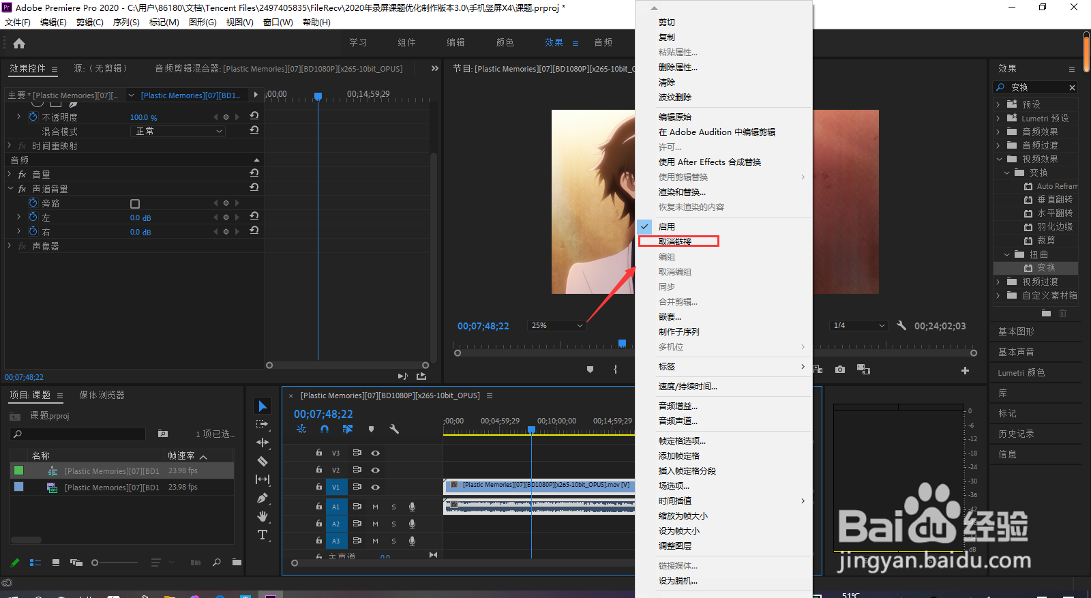Select the Track Select Forward tool

(x=263, y=424)
